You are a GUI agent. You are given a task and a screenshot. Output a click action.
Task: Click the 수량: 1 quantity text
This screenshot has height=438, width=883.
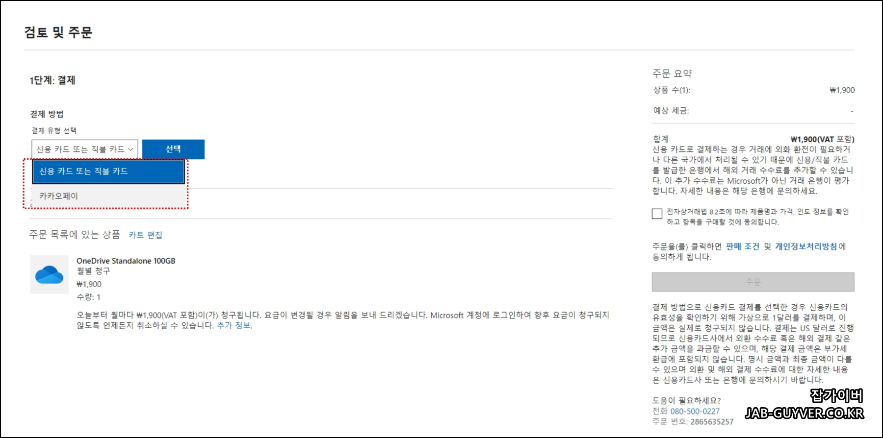click(89, 297)
